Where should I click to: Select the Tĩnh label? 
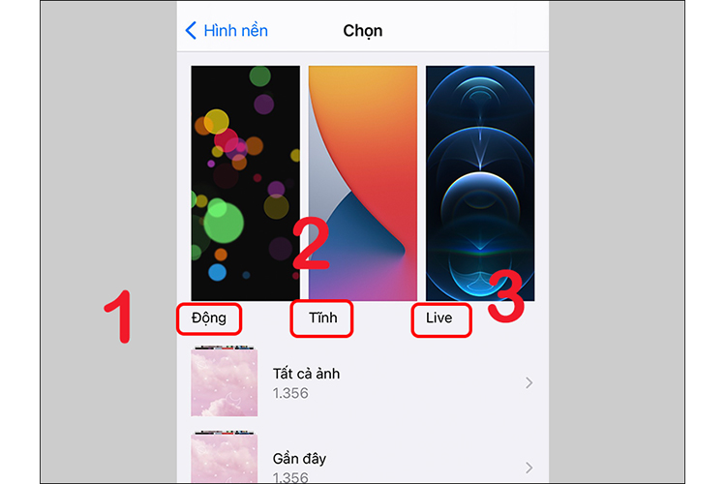coord(322,318)
